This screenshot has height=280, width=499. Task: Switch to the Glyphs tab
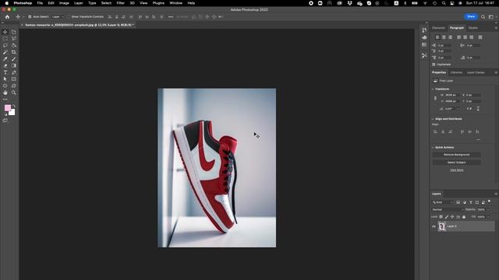[x=473, y=28]
